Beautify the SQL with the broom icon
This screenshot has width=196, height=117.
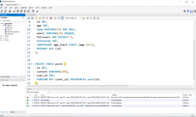[88, 18]
